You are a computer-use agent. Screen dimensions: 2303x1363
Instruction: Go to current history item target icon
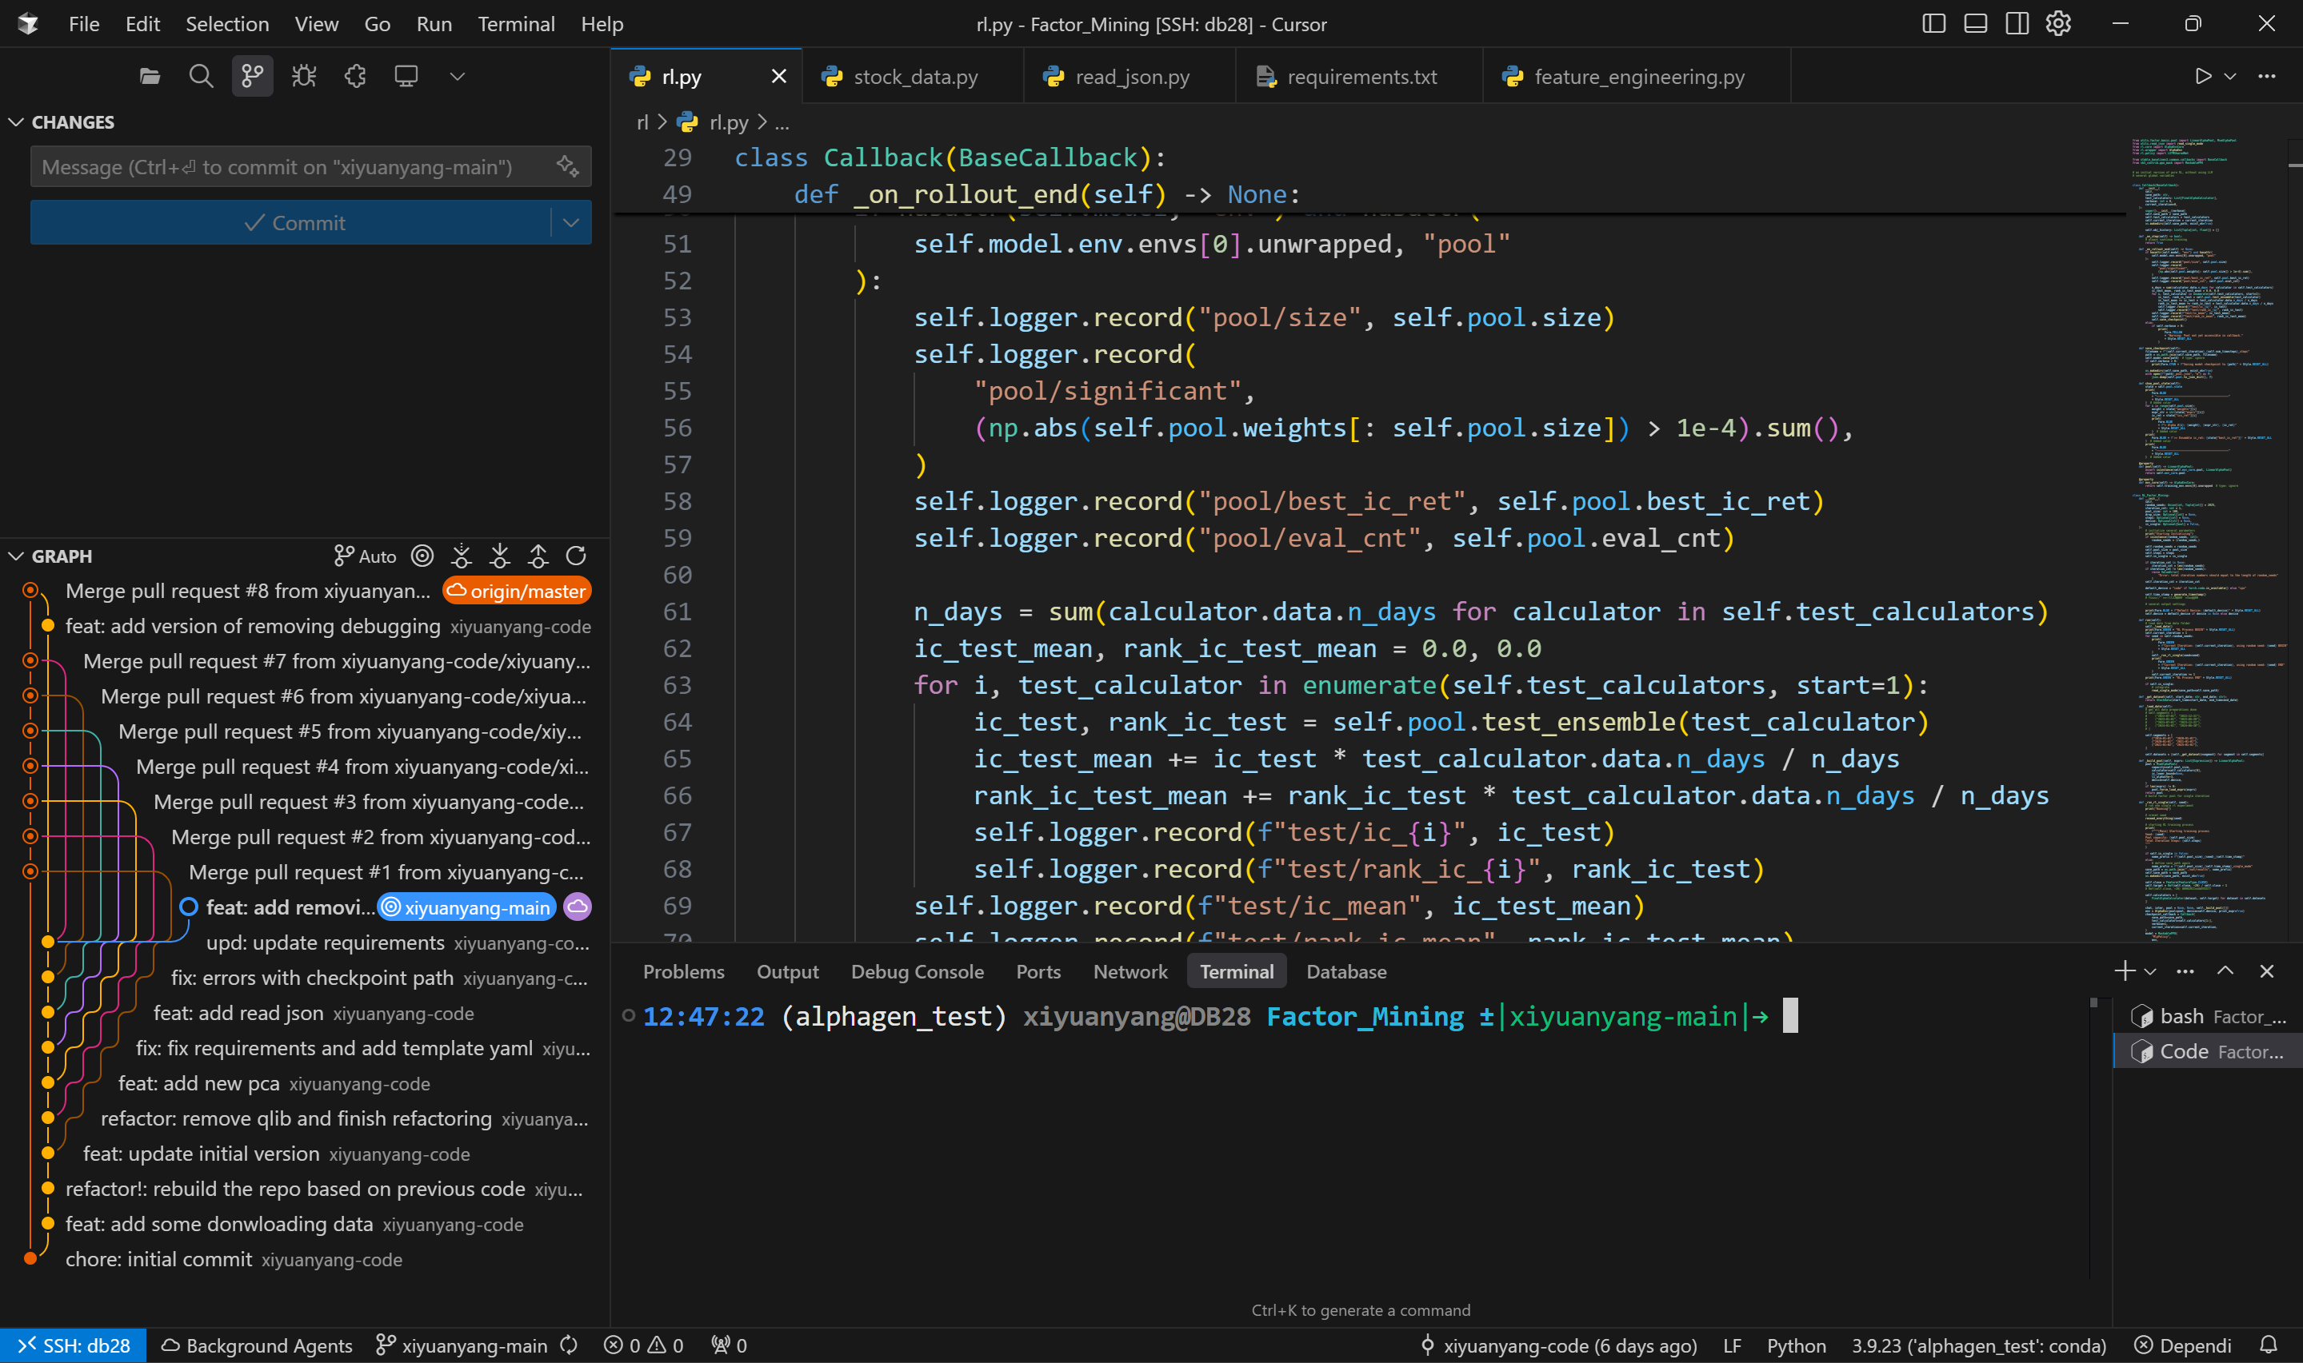pyautogui.click(x=422, y=556)
